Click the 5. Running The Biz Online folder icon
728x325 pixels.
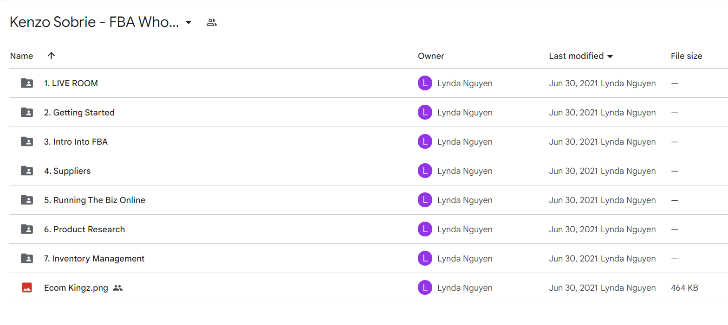point(27,200)
